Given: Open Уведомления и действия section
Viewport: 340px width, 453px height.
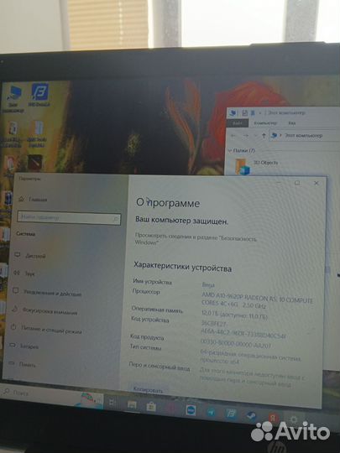Looking at the screenshot, I should click(x=47, y=293).
